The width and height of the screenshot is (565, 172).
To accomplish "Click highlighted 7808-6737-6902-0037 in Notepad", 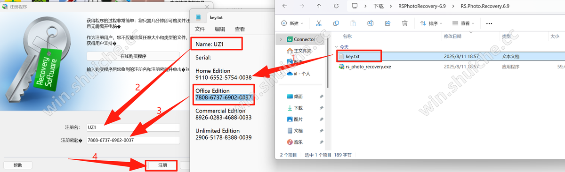I will tap(224, 97).
